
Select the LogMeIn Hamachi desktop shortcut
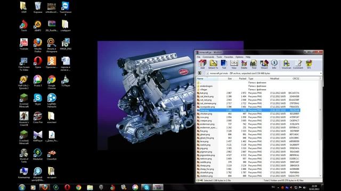pyautogui.click(x=52, y=100)
